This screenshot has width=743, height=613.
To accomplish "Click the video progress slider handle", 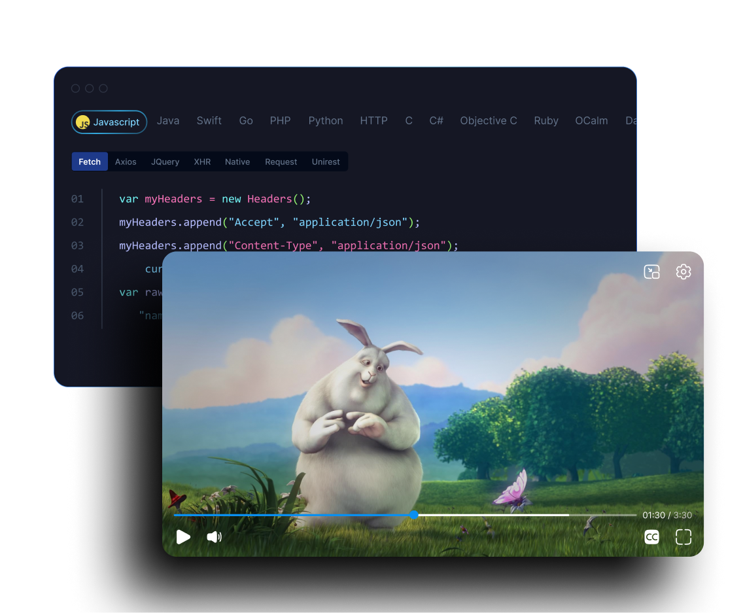I will click(x=414, y=514).
